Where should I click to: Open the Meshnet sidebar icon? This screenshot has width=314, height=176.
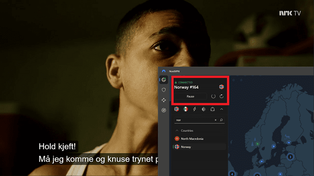click(x=164, y=100)
